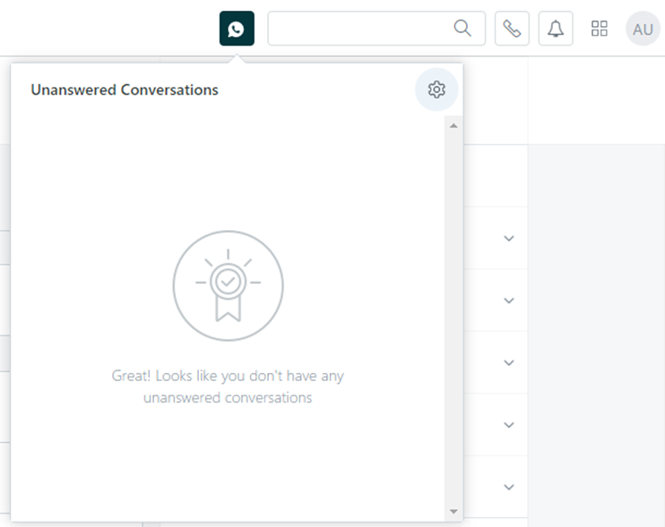Click the Unanswered Conversations heading
The width and height of the screenshot is (665, 527).
[125, 89]
